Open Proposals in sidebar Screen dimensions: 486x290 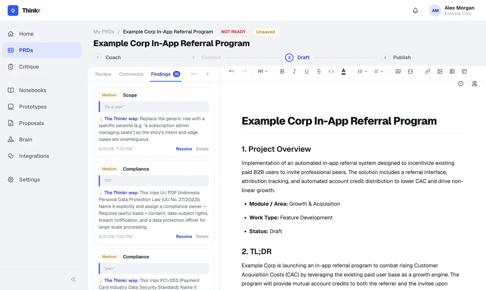(42, 123)
